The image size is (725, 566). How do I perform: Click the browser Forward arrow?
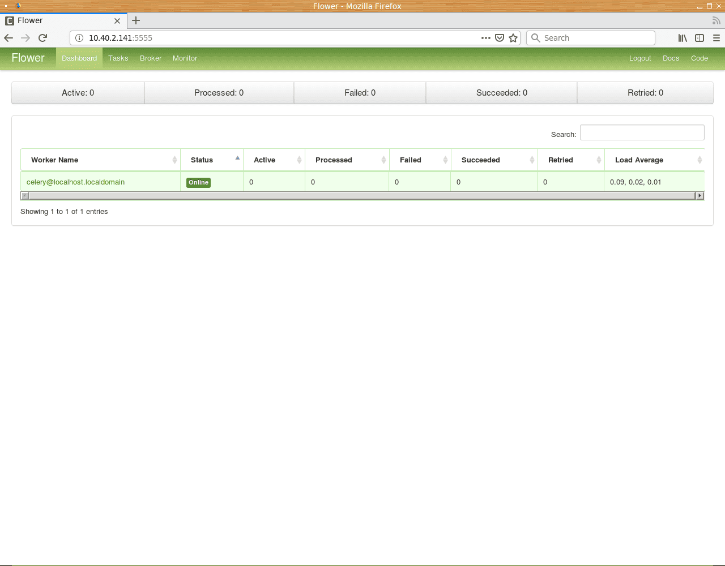point(25,38)
